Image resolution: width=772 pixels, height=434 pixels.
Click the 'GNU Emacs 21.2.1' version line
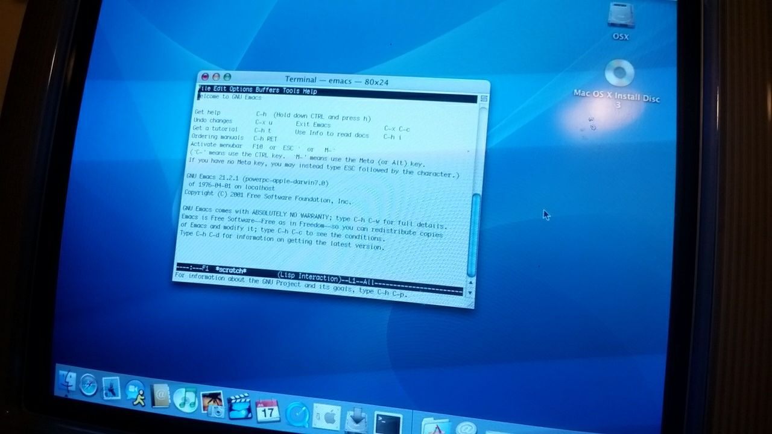(x=258, y=178)
